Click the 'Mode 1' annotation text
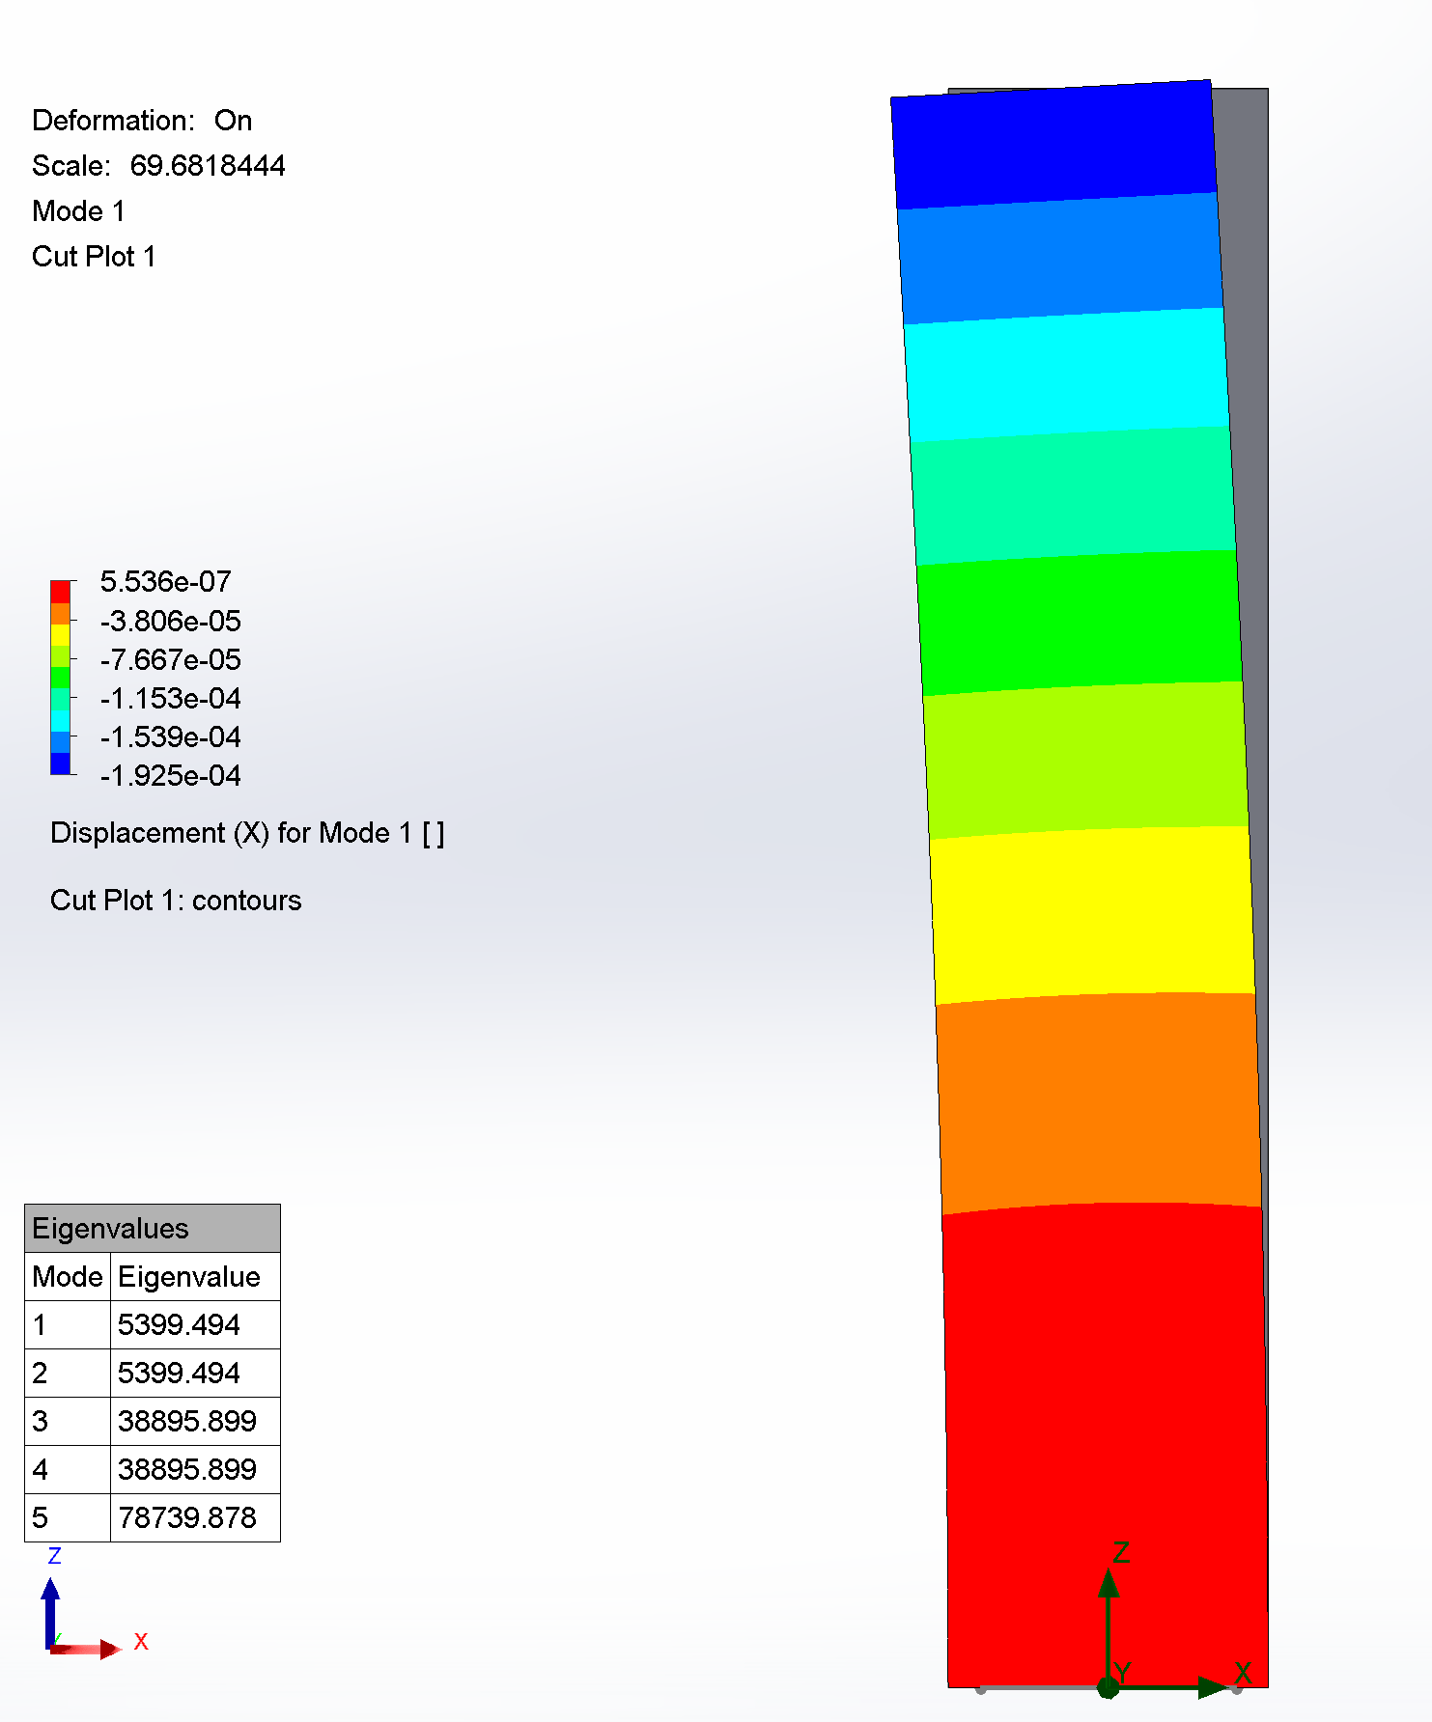 [x=78, y=211]
